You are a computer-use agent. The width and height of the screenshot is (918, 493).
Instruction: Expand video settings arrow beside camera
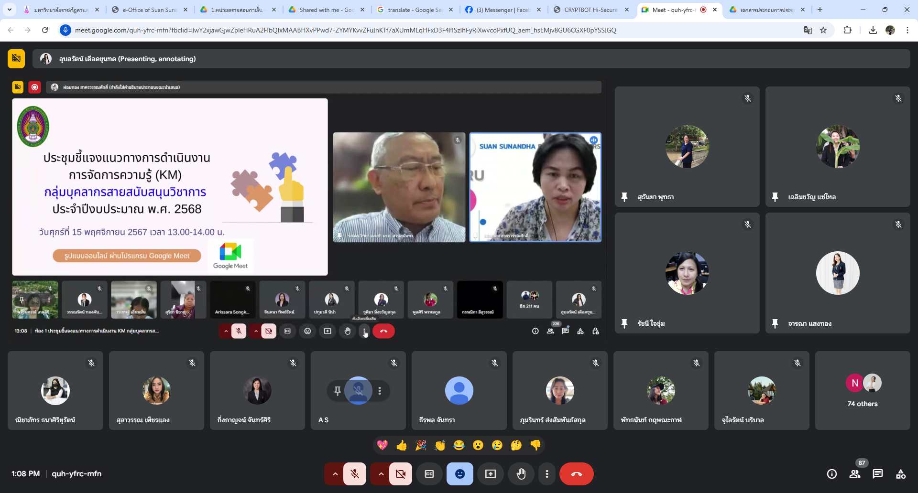coord(381,474)
